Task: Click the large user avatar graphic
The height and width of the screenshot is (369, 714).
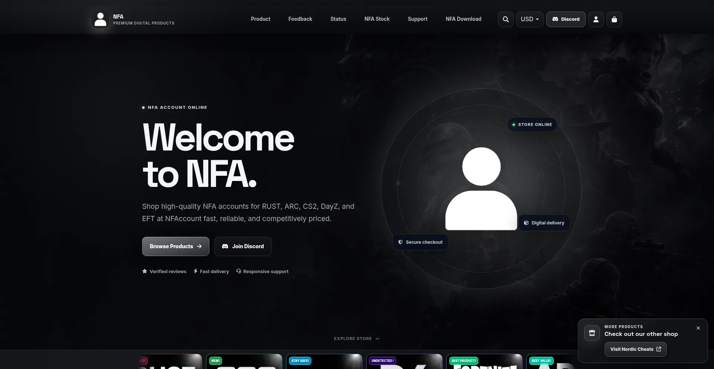Action: (x=481, y=188)
